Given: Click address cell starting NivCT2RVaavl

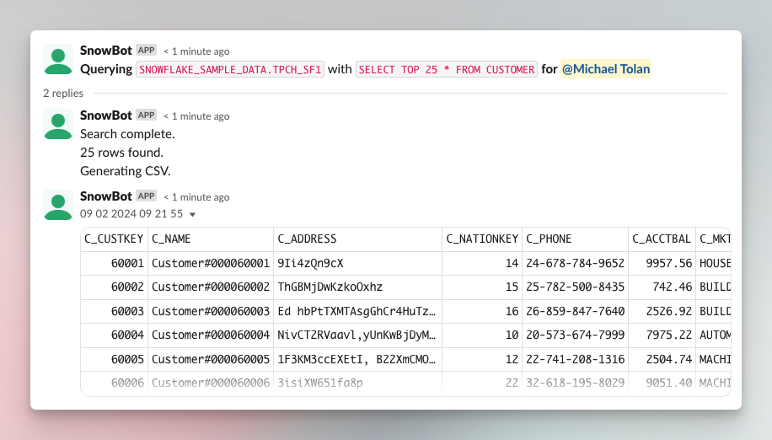Looking at the screenshot, I should 358,335.
